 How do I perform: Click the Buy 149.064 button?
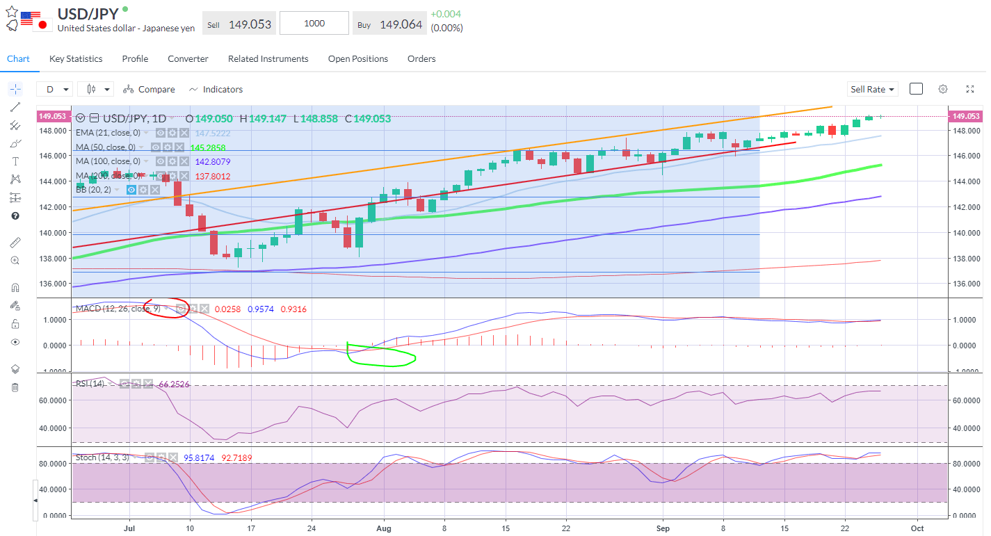389,24
